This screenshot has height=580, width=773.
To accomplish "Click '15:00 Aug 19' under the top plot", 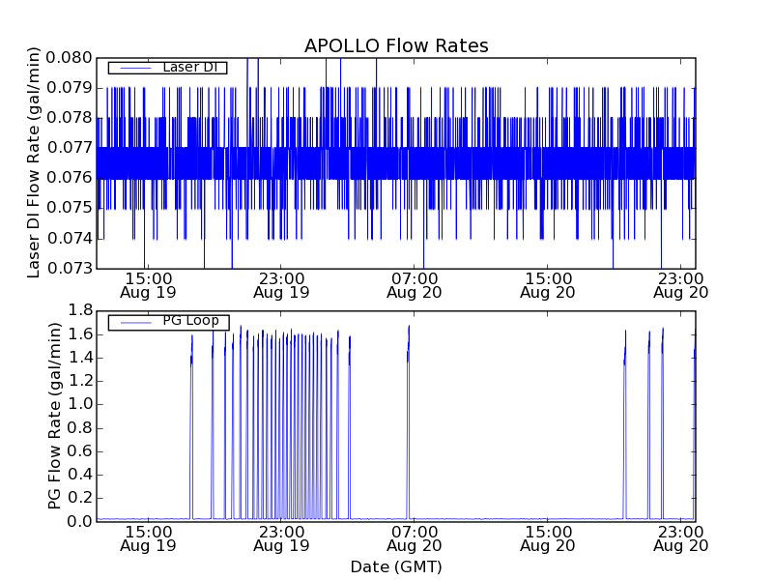I will 148,285.
